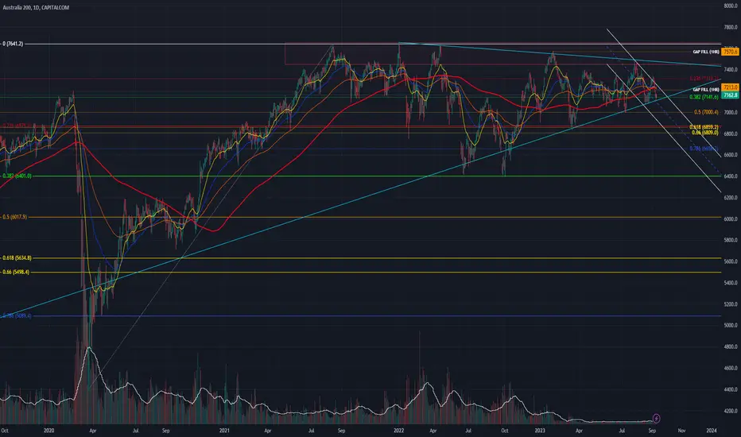Click the 2021 time axis label
Image resolution: width=741 pixels, height=437 pixels.
224,431
